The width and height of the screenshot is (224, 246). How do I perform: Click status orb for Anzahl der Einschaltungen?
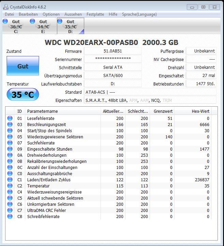click(x=10, y=167)
